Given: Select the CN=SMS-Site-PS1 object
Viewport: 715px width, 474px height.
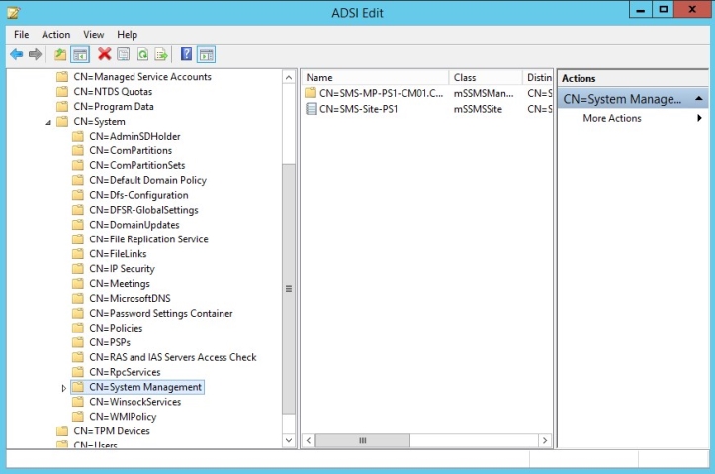Looking at the screenshot, I should coord(358,109).
